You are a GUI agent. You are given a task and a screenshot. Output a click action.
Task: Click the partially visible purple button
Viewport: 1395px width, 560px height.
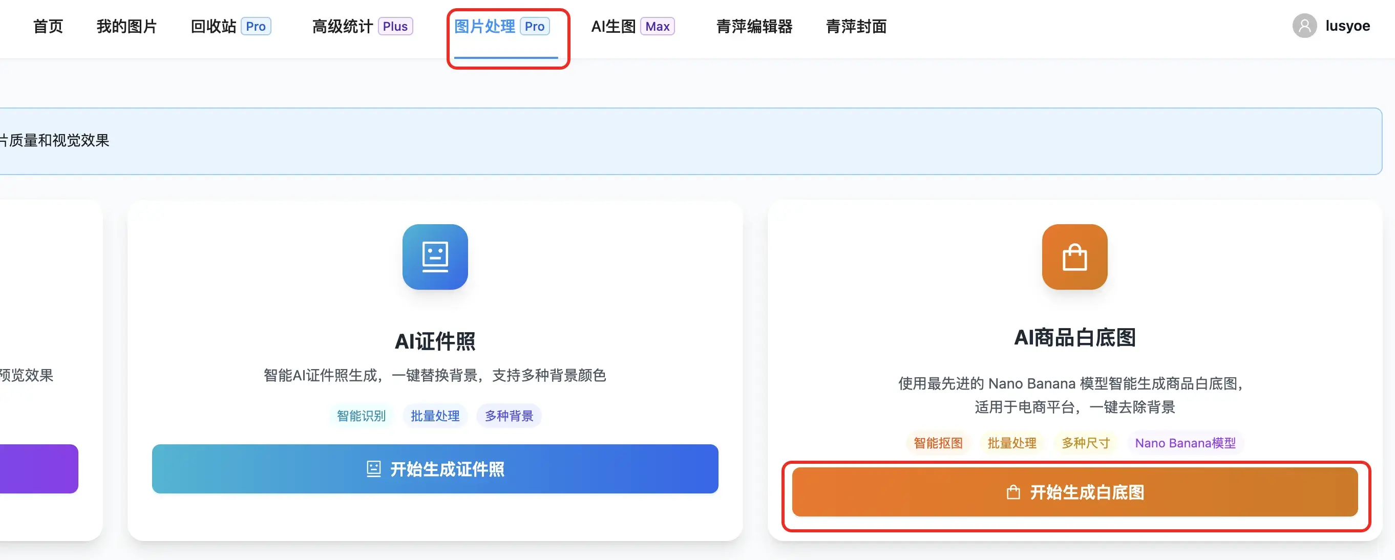tap(38, 468)
